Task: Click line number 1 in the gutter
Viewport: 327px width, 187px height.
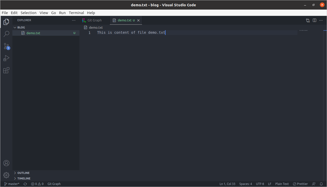Action: pyautogui.click(x=89, y=33)
